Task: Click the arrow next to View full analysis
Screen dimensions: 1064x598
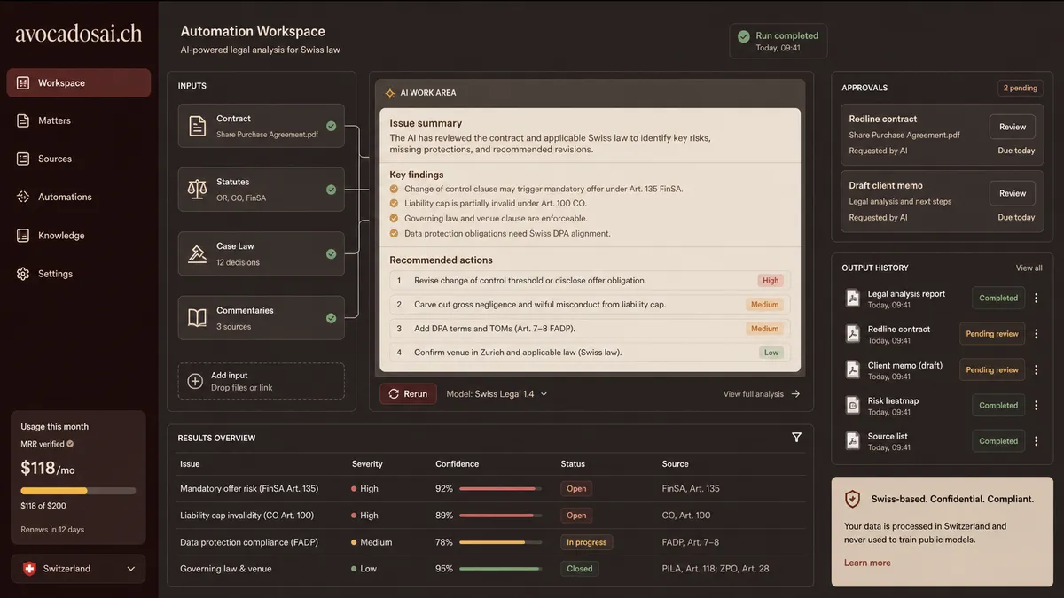Action: click(x=795, y=394)
